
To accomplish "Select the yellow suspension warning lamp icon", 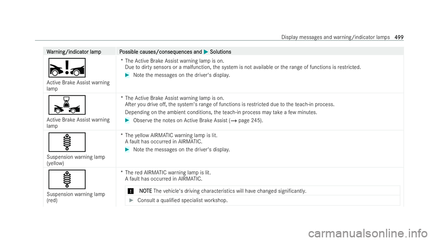I will coord(67,142).
